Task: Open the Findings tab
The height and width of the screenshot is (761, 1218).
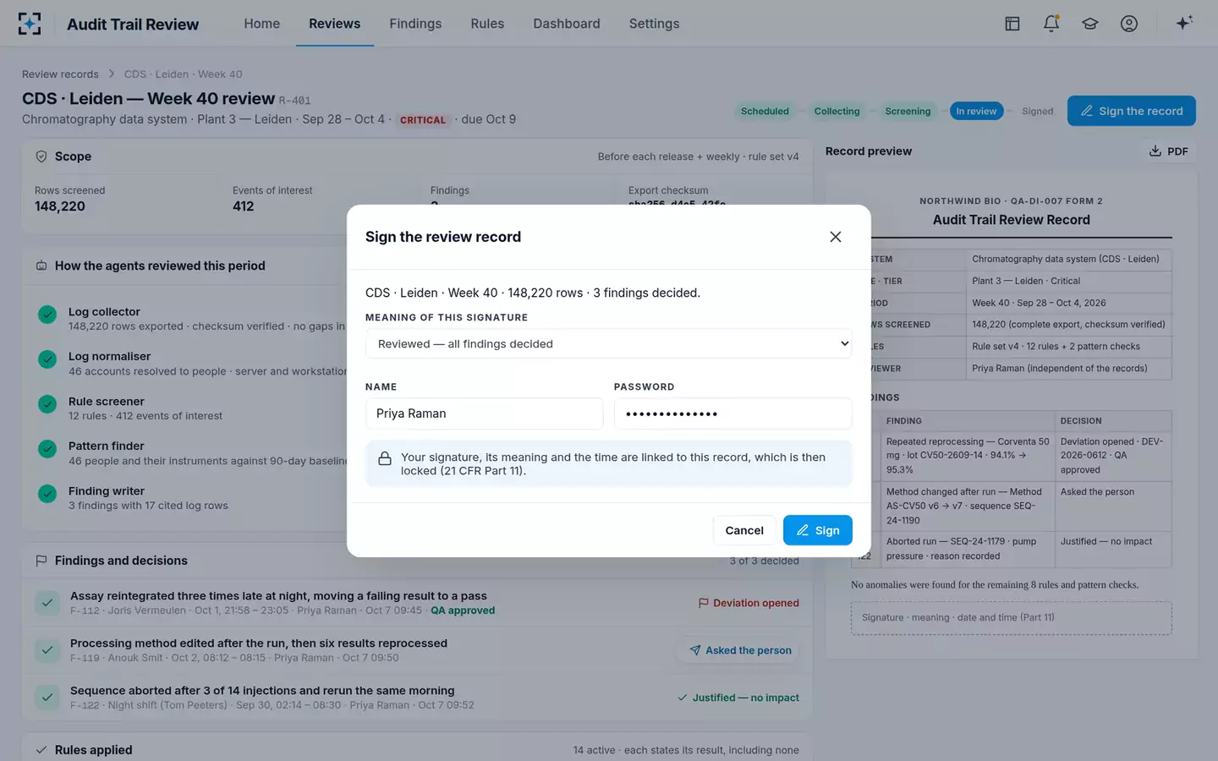Action: pyautogui.click(x=415, y=24)
